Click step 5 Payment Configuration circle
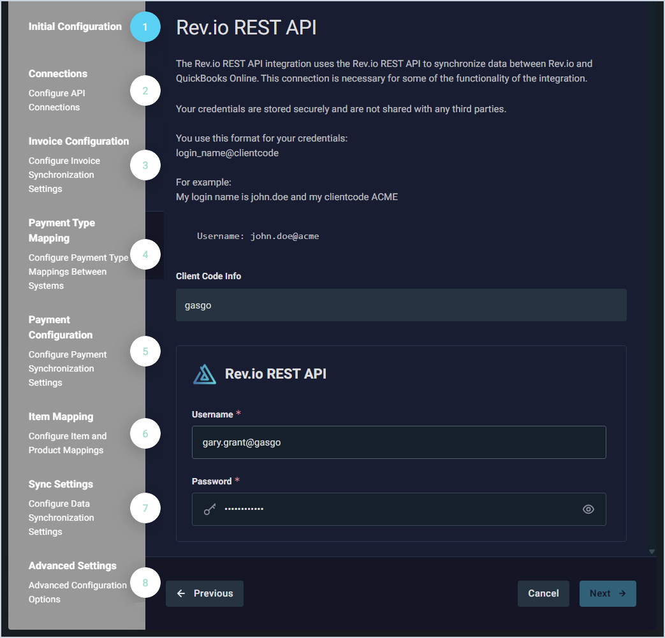This screenshot has height=638, width=665. tap(145, 351)
